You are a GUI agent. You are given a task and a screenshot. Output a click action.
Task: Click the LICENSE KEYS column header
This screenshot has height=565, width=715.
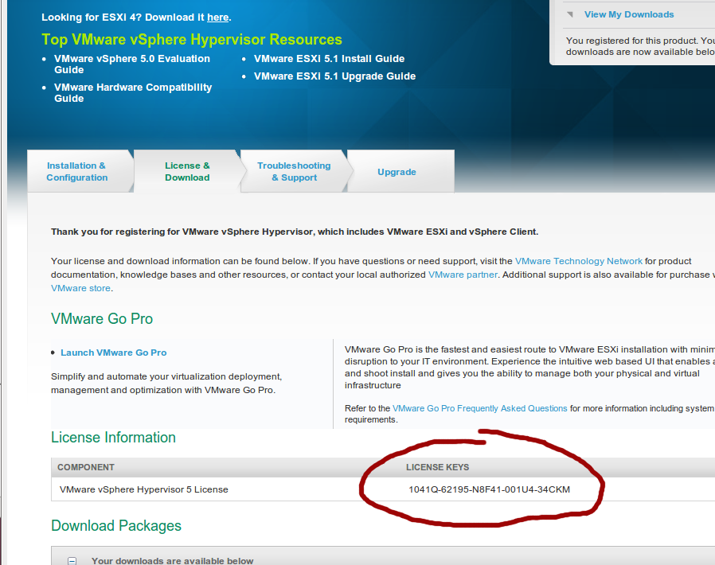[x=437, y=467]
